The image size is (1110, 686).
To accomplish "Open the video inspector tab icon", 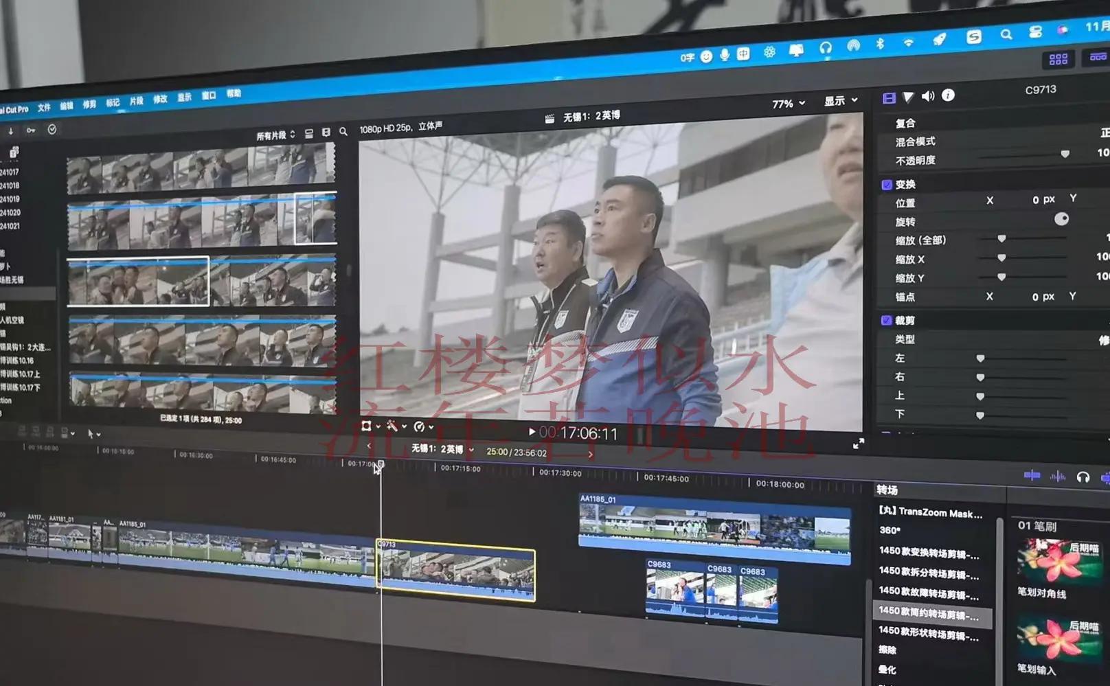I will click(x=889, y=98).
